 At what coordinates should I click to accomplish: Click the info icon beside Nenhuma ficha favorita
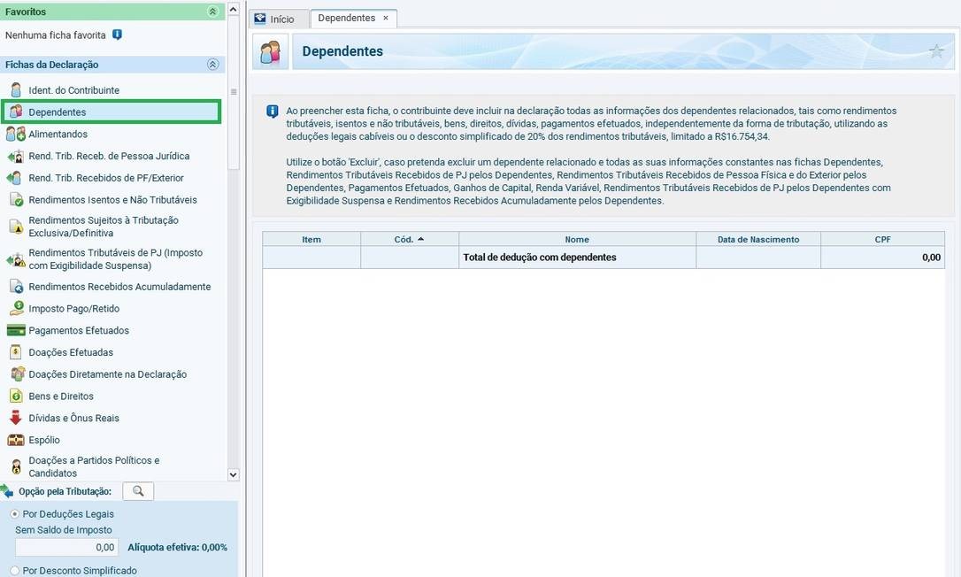(x=118, y=35)
